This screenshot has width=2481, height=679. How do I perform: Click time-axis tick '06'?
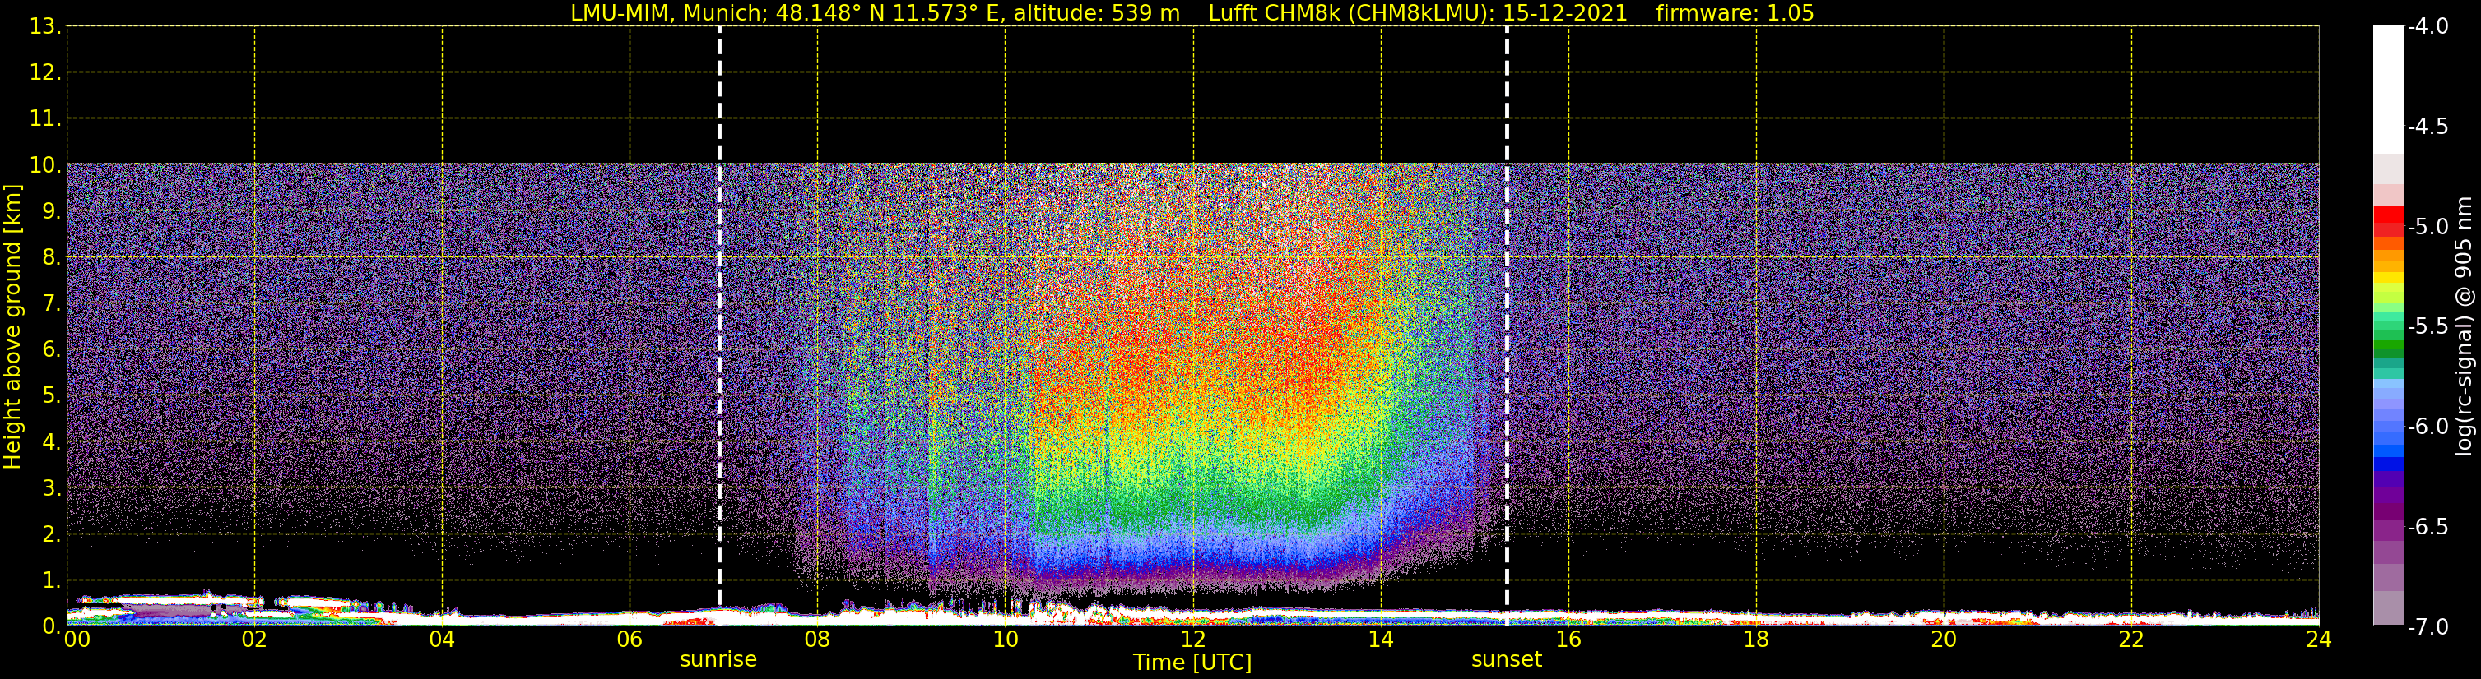(x=630, y=640)
